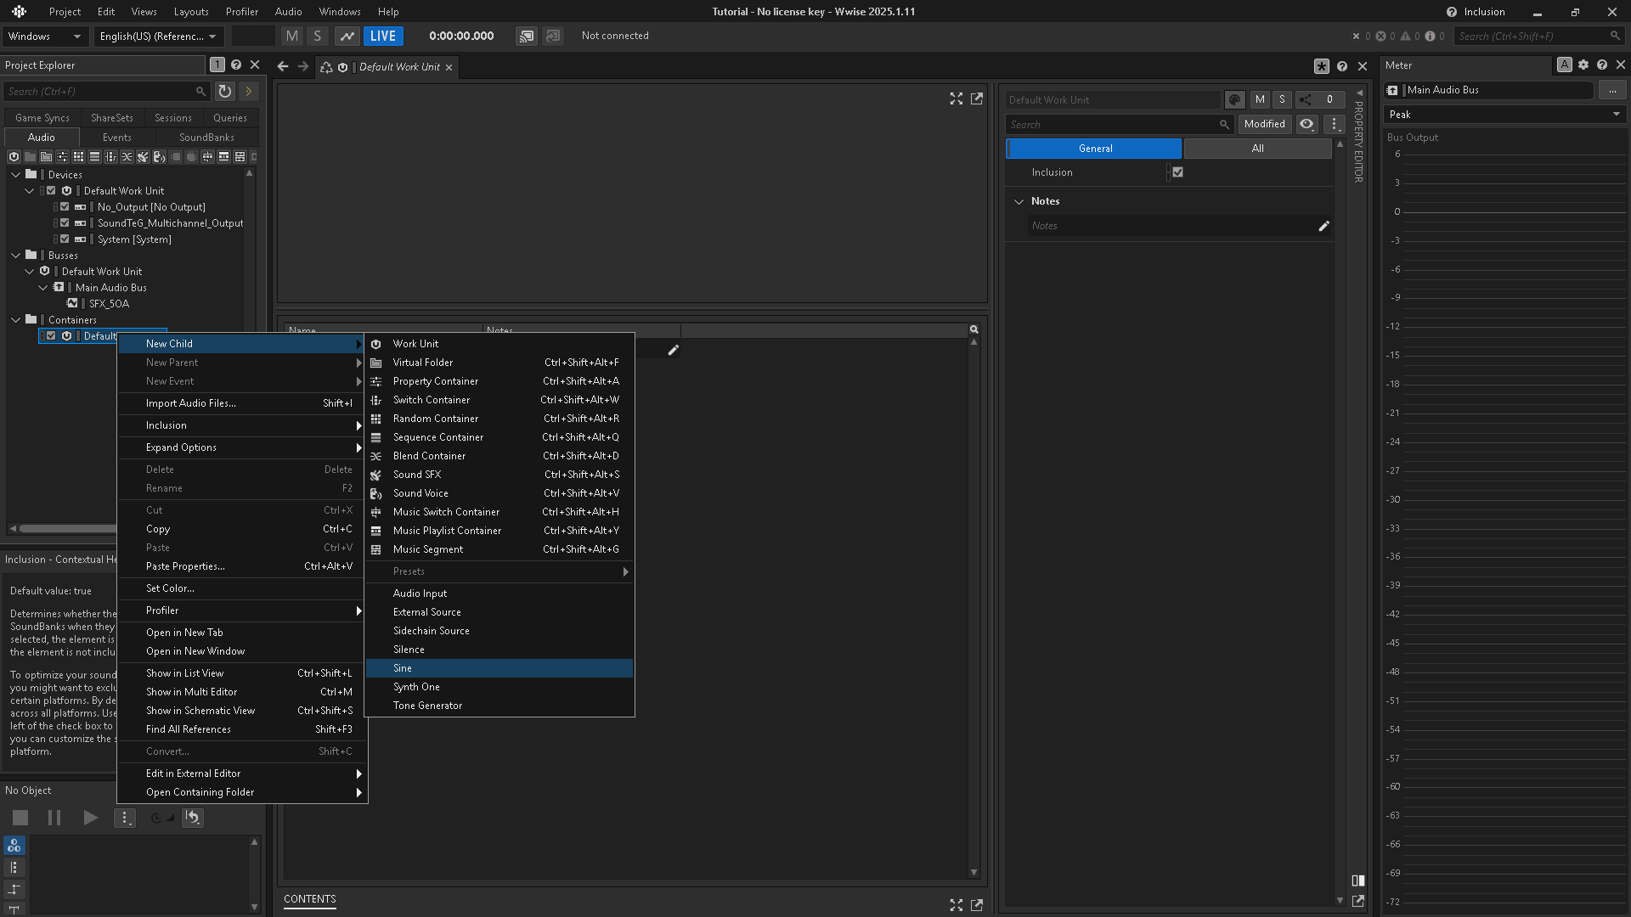
Task: Open the Peak meter type dropdown
Action: pyautogui.click(x=1504, y=115)
